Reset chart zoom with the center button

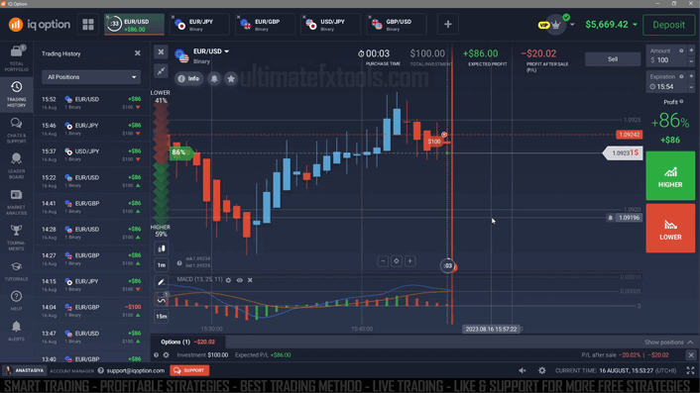click(x=397, y=261)
